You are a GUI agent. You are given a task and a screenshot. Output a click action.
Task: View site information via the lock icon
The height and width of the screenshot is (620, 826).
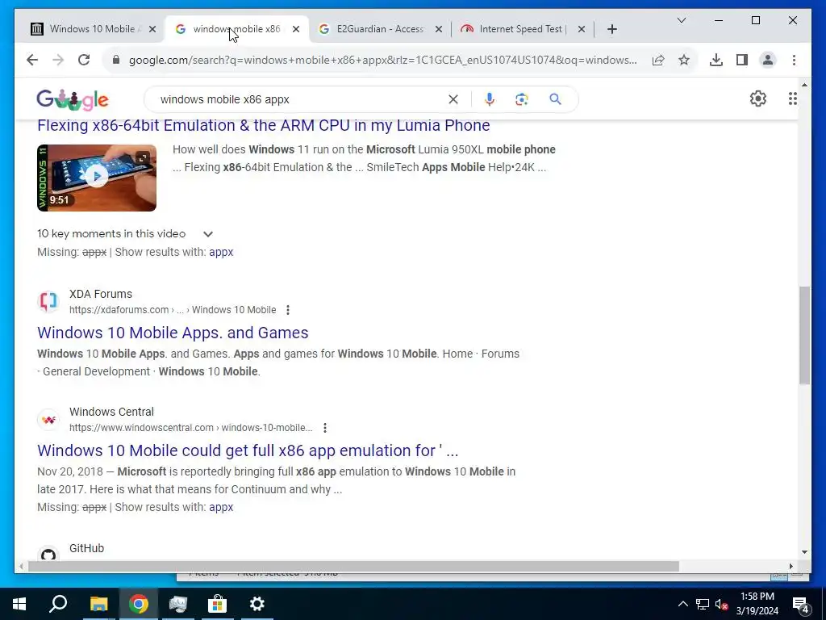click(116, 60)
